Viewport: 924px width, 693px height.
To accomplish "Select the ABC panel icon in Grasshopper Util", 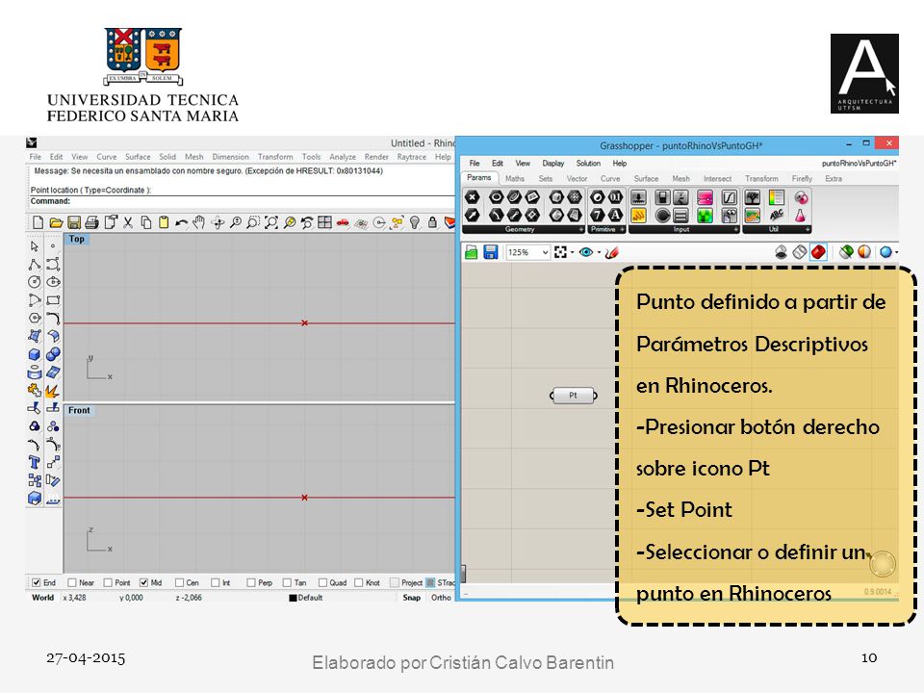I will (x=776, y=215).
